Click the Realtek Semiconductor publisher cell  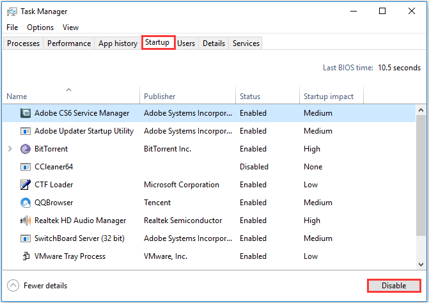[x=183, y=221]
